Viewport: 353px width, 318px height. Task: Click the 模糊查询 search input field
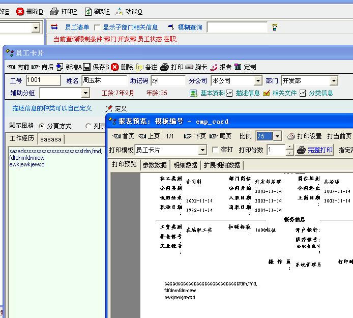point(237,27)
